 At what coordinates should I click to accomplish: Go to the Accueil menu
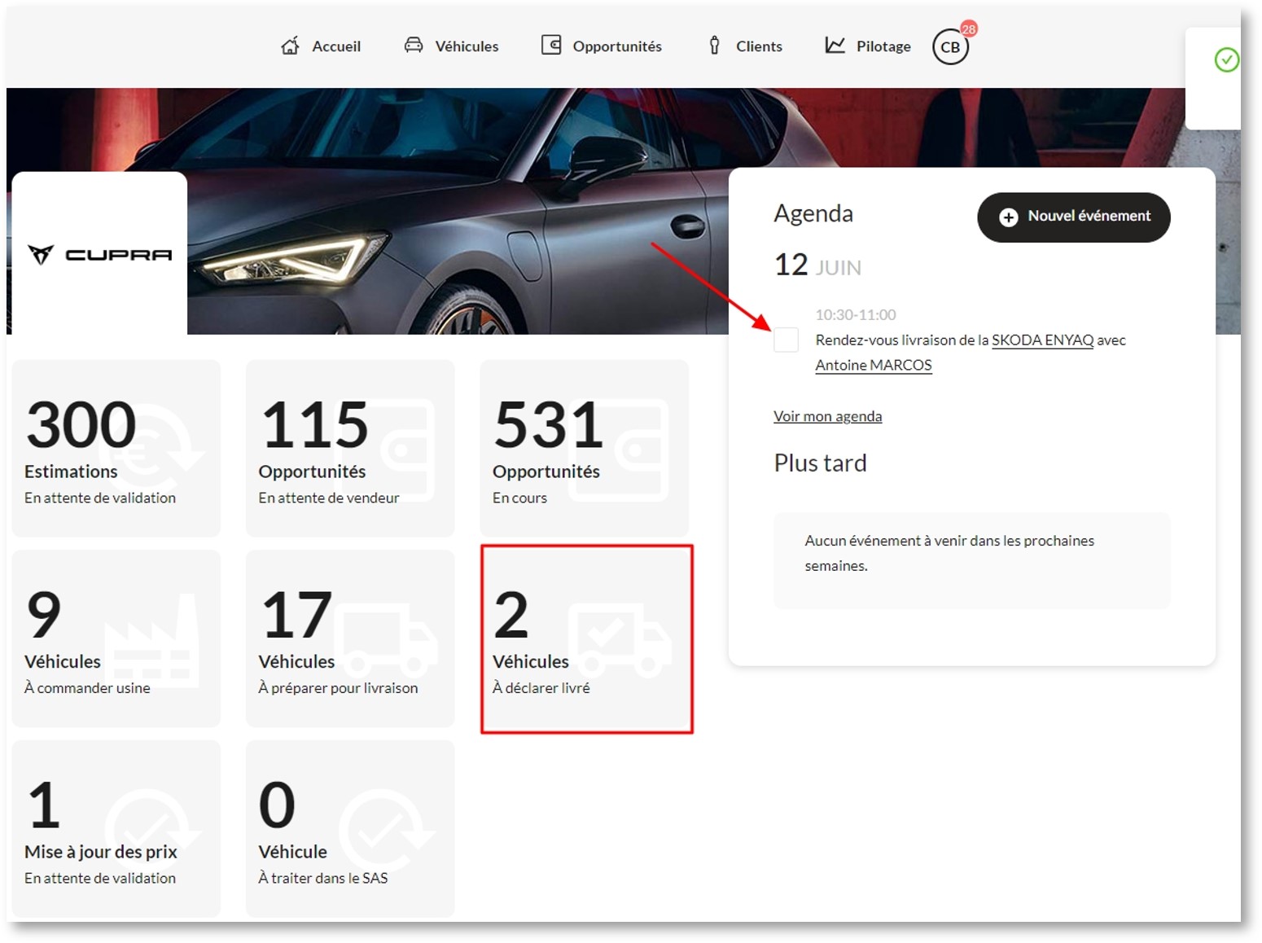pyautogui.click(x=321, y=46)
